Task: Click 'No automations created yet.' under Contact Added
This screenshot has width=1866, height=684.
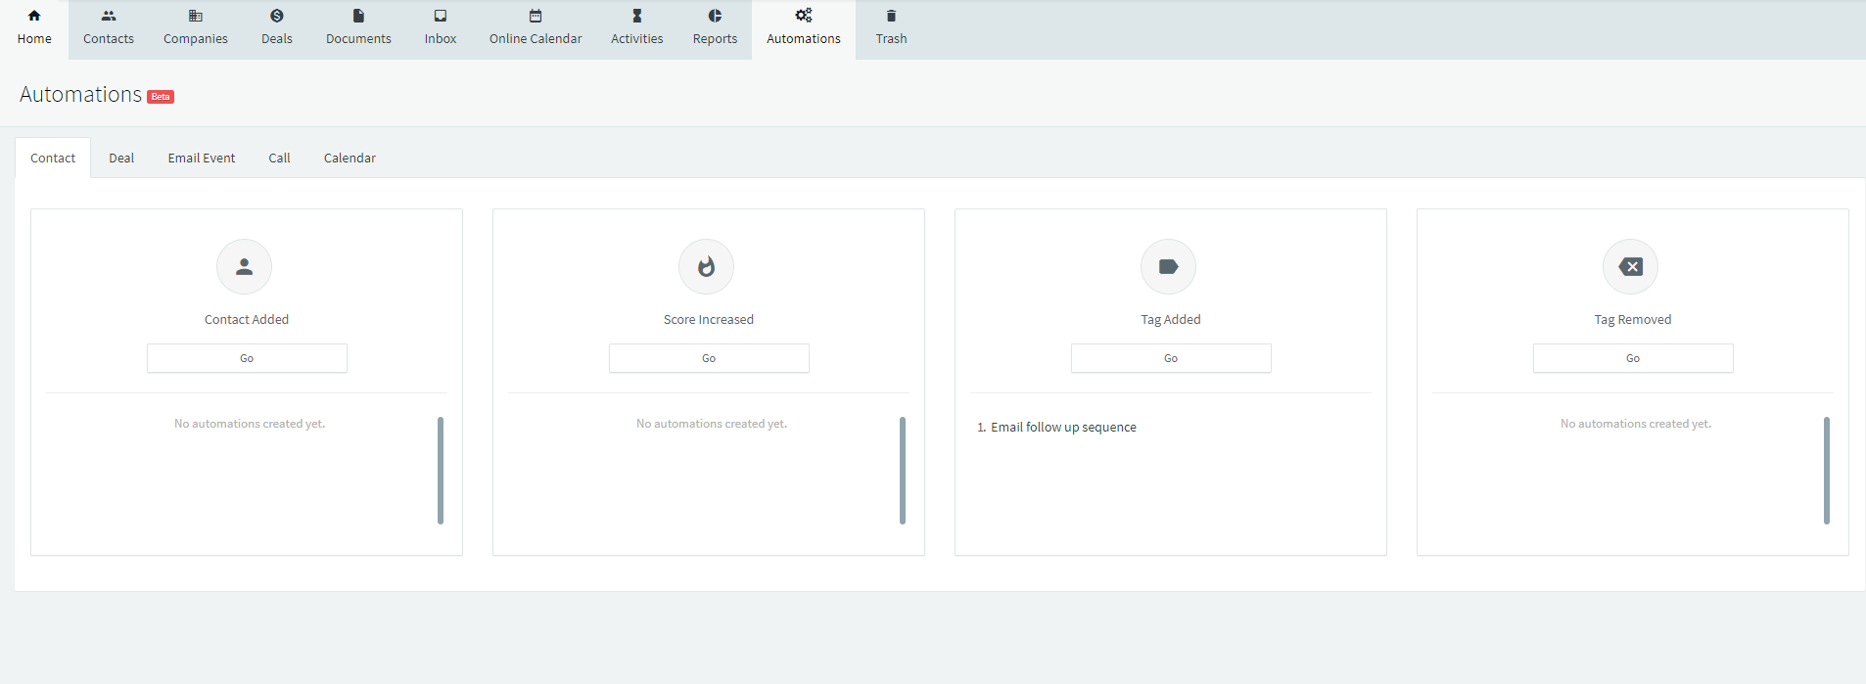Action: click(x=250, y=424)
